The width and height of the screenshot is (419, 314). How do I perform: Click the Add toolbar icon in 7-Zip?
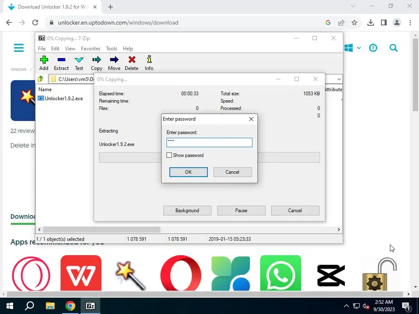(44, 63)
